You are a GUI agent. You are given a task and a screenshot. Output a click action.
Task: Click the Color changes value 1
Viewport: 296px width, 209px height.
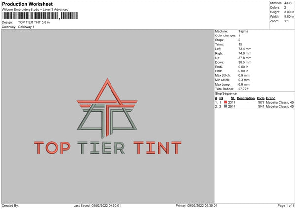239,35
